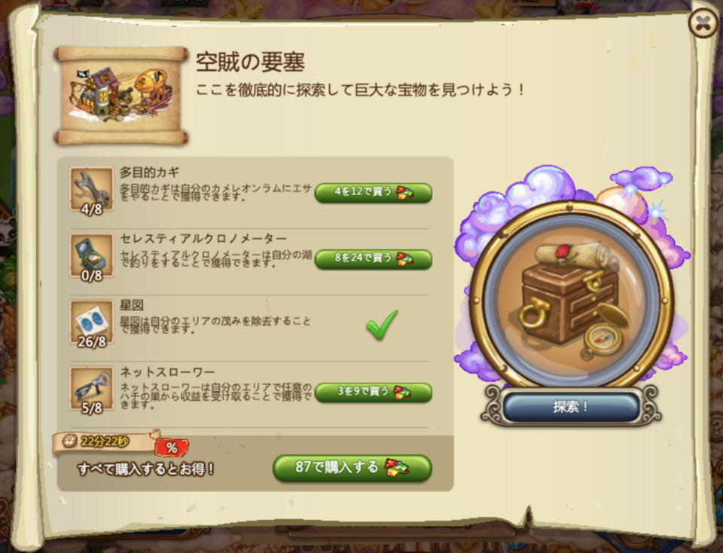The image size is (723, 553).
Task: Click the 87で購入する buy-all button
Action: click(x=352, y=468)
